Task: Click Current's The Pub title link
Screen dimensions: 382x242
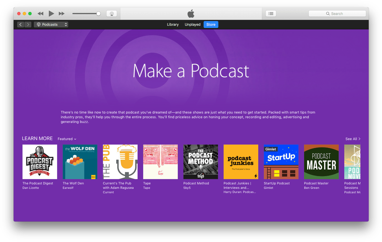Action: point(118,186)
